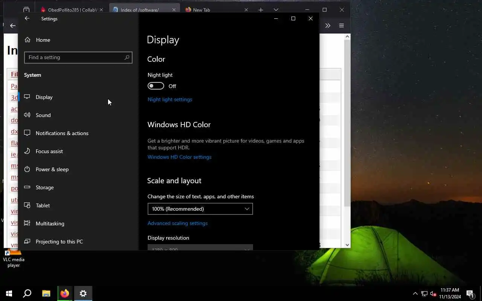Open the list all tabs chevron in Firefox
The width and height of the screenshot is (482, 301).
point(276,10)
